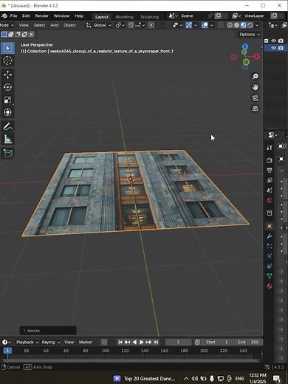
Task: Toggle the highlighted outliner row eye icon
Action: (273, 48)
